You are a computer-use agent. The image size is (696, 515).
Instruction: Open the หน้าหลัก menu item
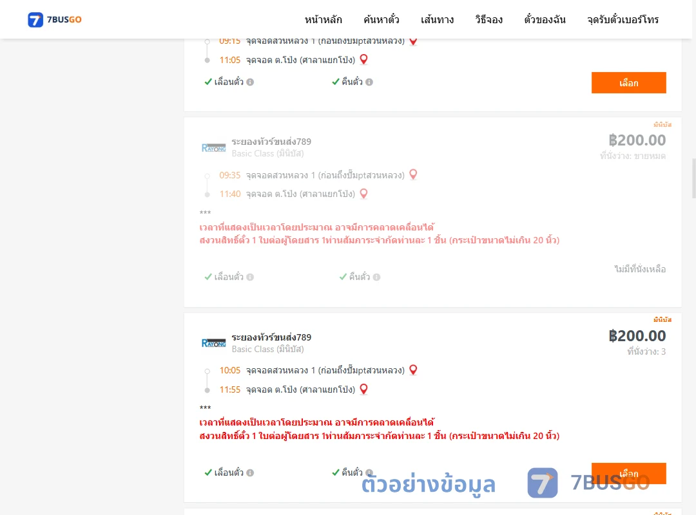pyautogui.click(x=323, y=19)
